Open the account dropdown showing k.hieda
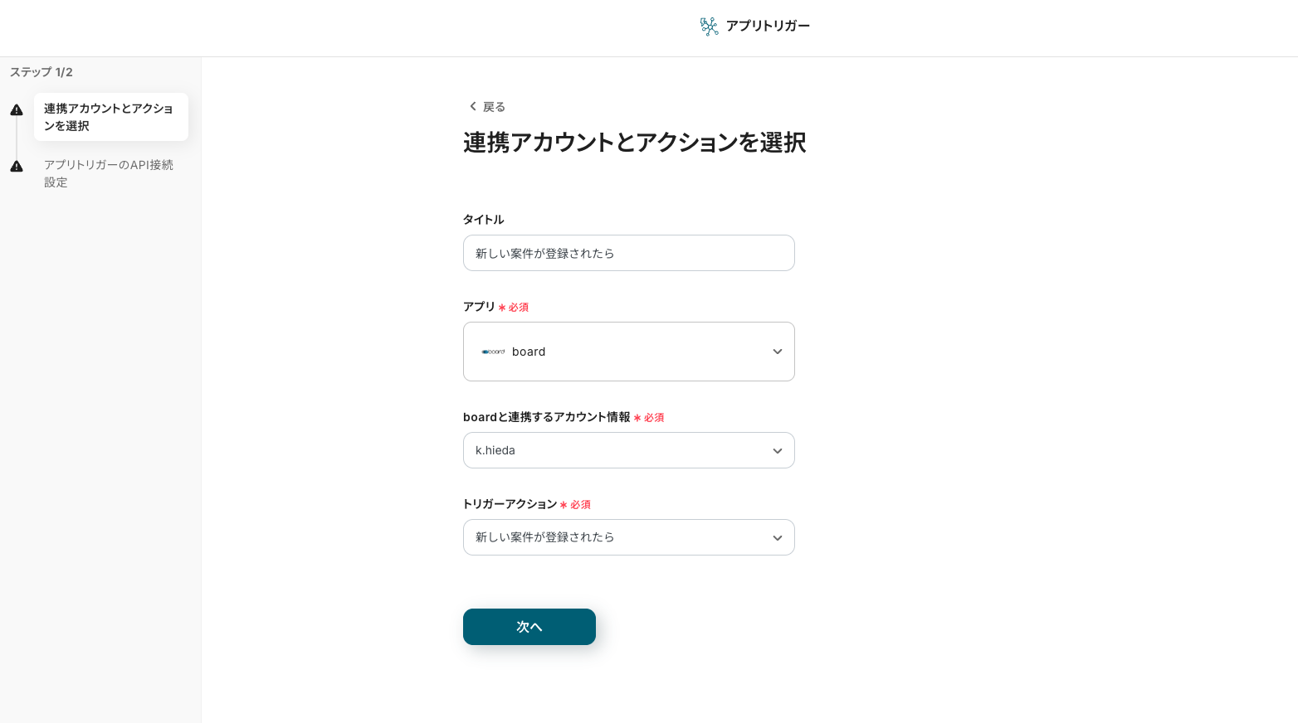The width and height of the screenshot is (1298, 723). pyautogui.click(x=628, y=450)
